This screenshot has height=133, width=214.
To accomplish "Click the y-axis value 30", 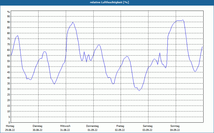I will (x=9, y=89).
